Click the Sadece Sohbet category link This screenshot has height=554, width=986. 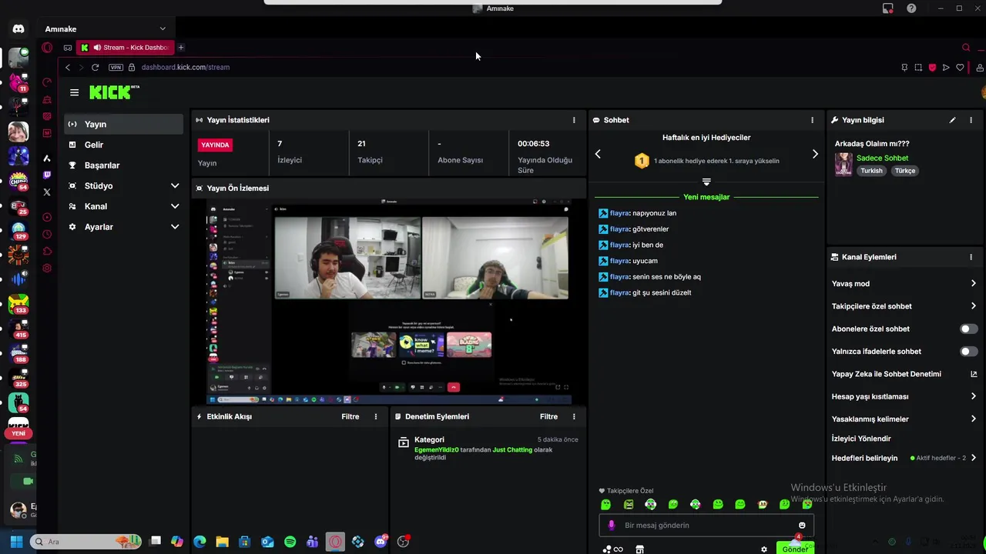click(x=882, y=158)
